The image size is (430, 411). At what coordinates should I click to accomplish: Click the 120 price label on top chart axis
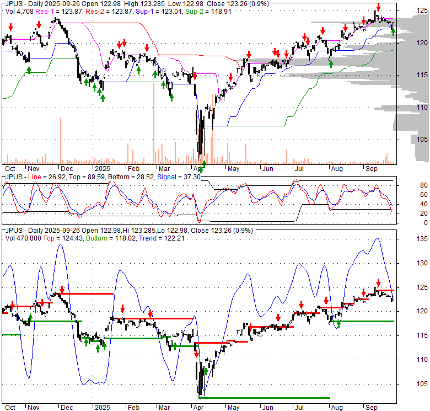(422, 43)
